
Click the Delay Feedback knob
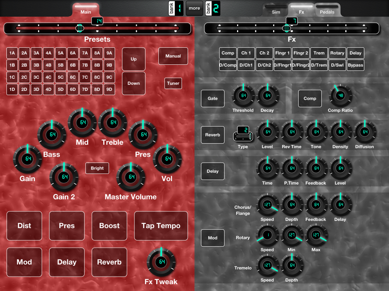(x=316, y=168)
